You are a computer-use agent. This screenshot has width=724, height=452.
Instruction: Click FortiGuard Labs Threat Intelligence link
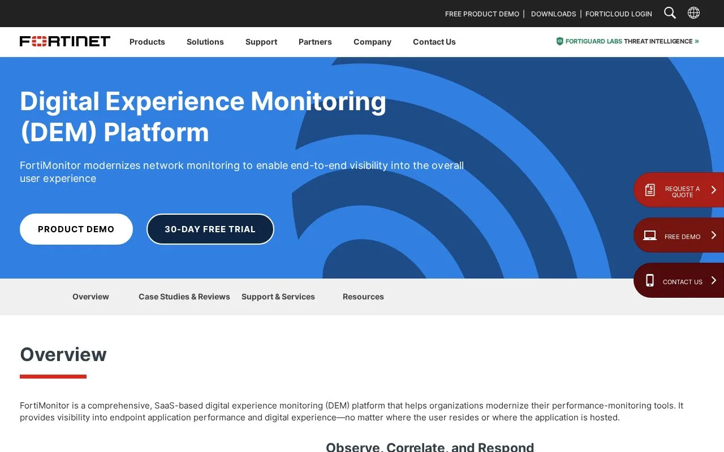[x=627, y=41]
